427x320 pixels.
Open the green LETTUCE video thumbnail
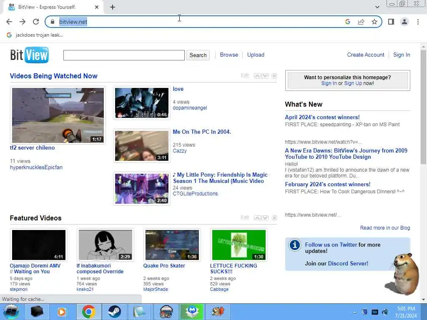point(239,245)
